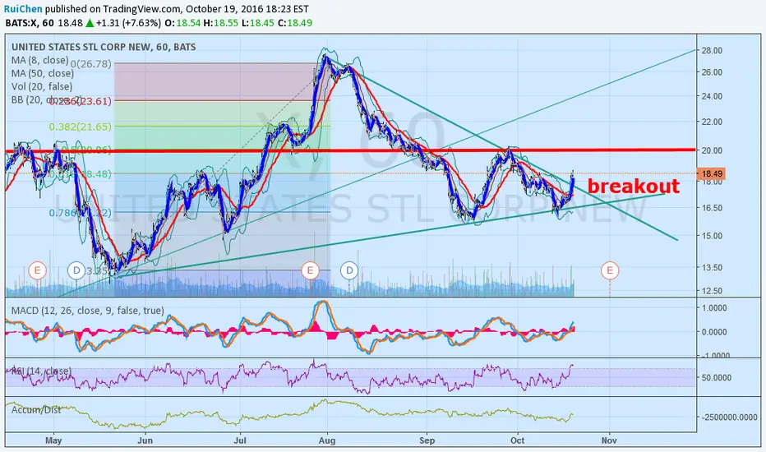Click the Jul label on time axis

(x=240, y=440)
